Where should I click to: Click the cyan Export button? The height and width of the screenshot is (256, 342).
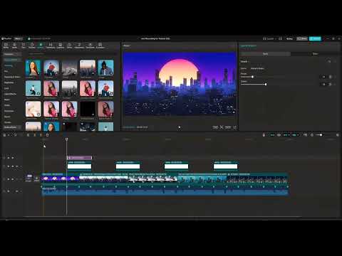coord(315,38)
